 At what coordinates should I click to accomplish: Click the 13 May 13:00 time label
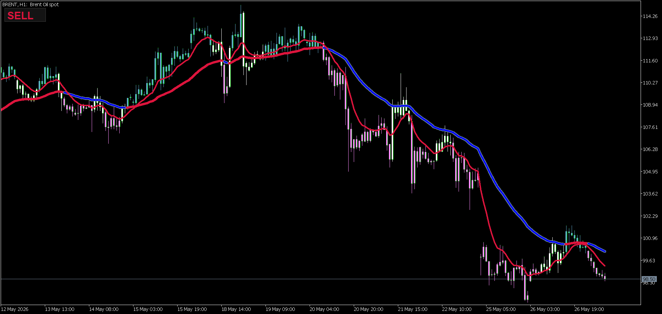pos(60,309)
